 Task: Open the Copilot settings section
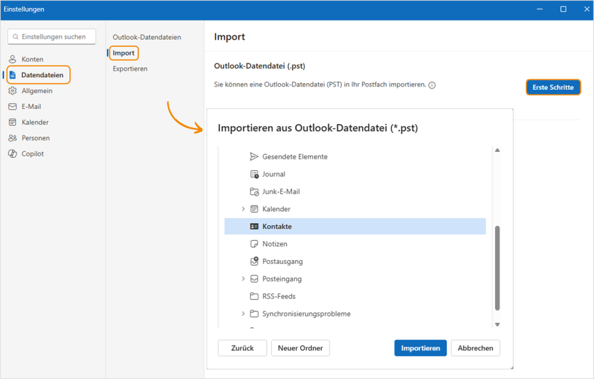32,153
